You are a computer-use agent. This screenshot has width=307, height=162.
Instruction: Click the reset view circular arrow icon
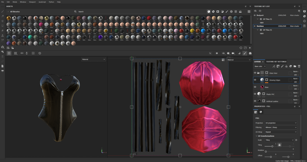coord(40,53)
